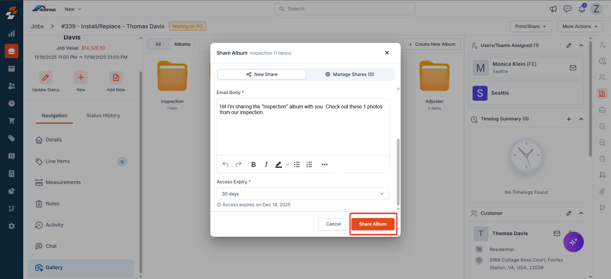
Task: Cancel the Share Album dialog
Action: click(x=333, y=224)
